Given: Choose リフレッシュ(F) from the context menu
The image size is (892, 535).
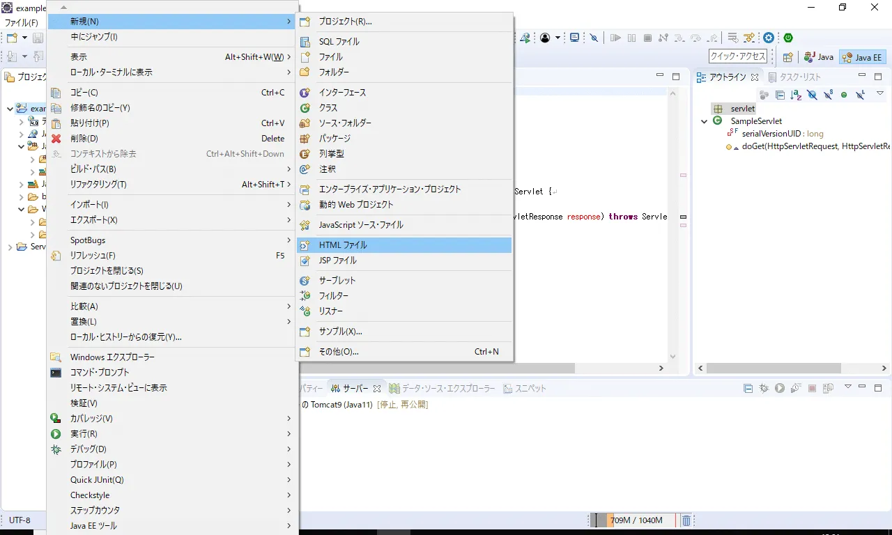Looking at the screenshot, I should tap(171, 256).
